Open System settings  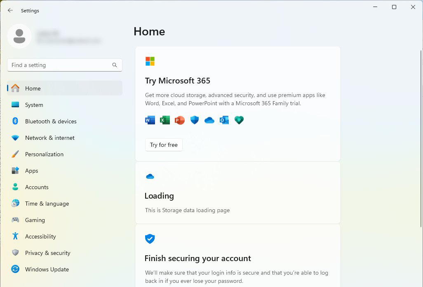(65, 104)
